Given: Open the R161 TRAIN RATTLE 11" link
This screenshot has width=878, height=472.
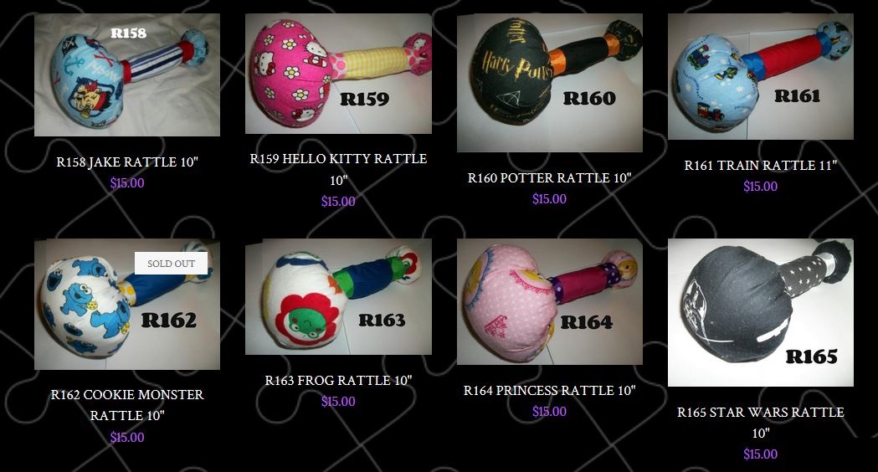Looking at the screenshot, I should [761, 165].
